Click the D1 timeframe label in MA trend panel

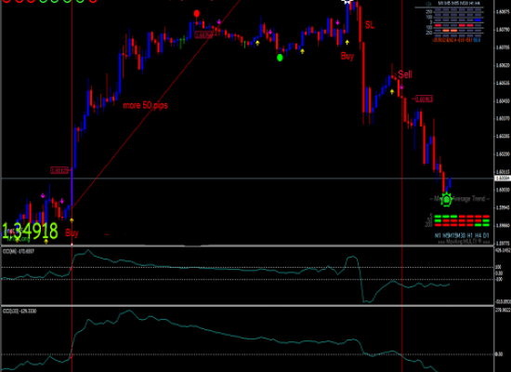(486, 235)
